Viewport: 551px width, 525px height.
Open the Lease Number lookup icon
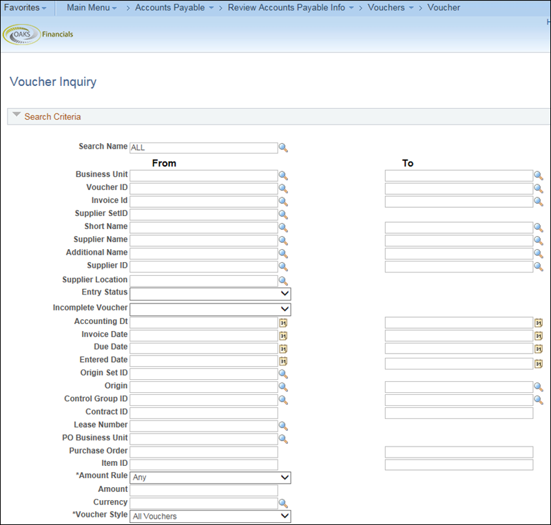(x=283, y=427)
